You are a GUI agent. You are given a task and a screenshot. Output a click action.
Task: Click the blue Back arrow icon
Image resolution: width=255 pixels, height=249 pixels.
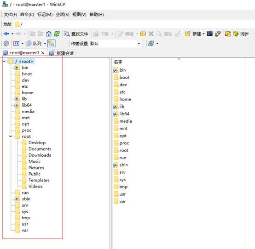click(6, 34)
